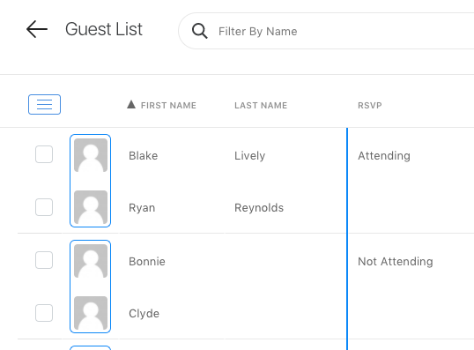The image size is (474, 350).
Task: Open Bonnie's Not Attending RSVP status
Action: [396, 261]
